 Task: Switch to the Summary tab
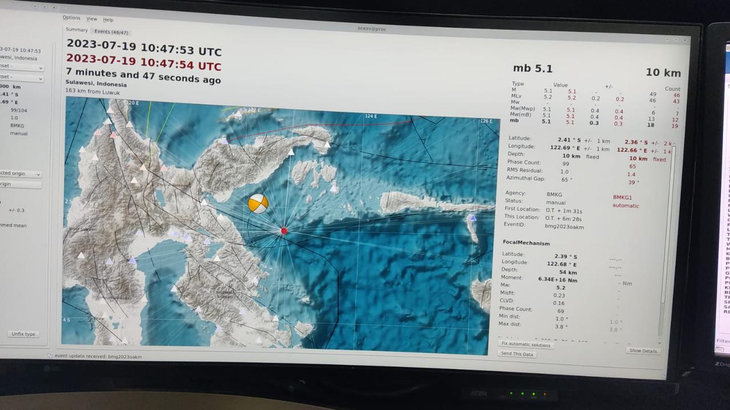[76, 30]
